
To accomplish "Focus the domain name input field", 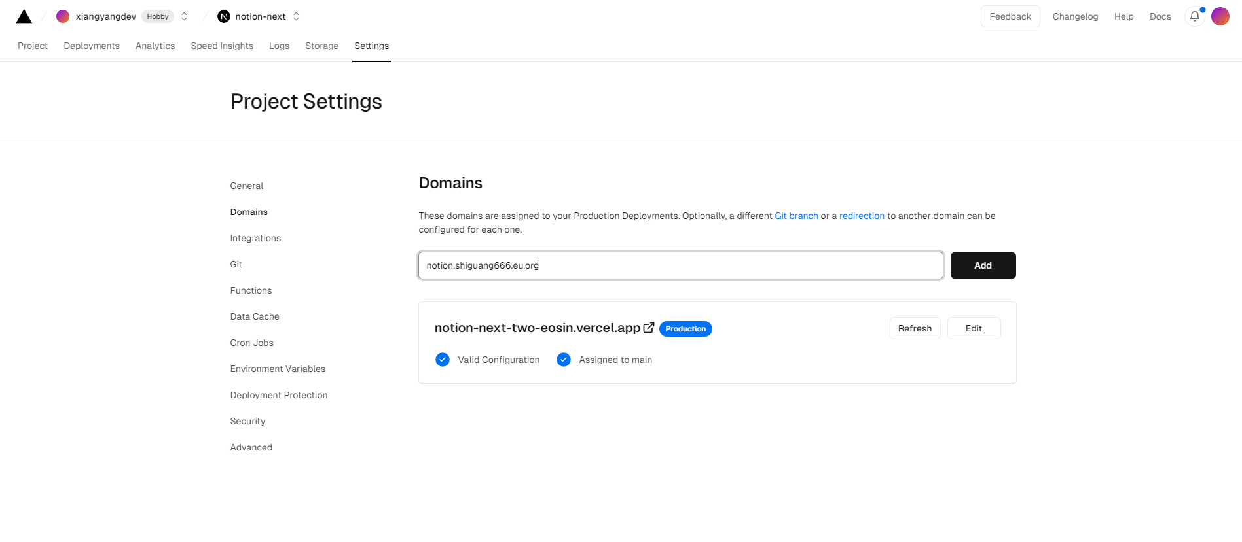I will coord(681,265).
